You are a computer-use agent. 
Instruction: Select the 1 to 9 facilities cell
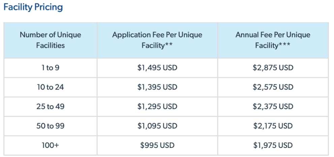[x=51, y=68]
